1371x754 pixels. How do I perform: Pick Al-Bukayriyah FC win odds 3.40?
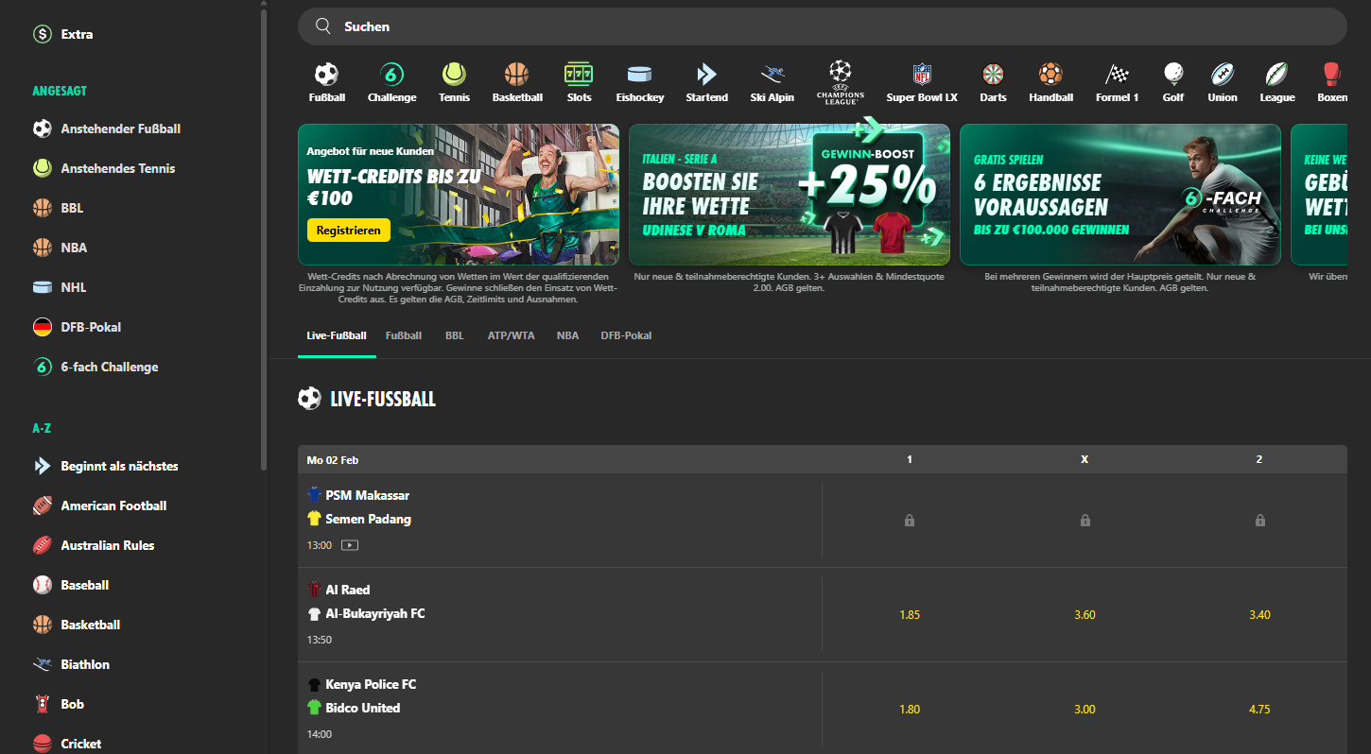click(x=1259, y=615)
